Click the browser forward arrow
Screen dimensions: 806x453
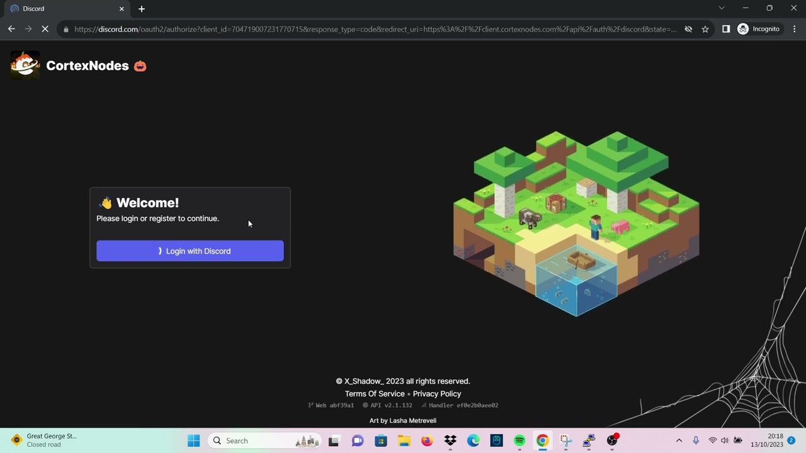point(28,29)
